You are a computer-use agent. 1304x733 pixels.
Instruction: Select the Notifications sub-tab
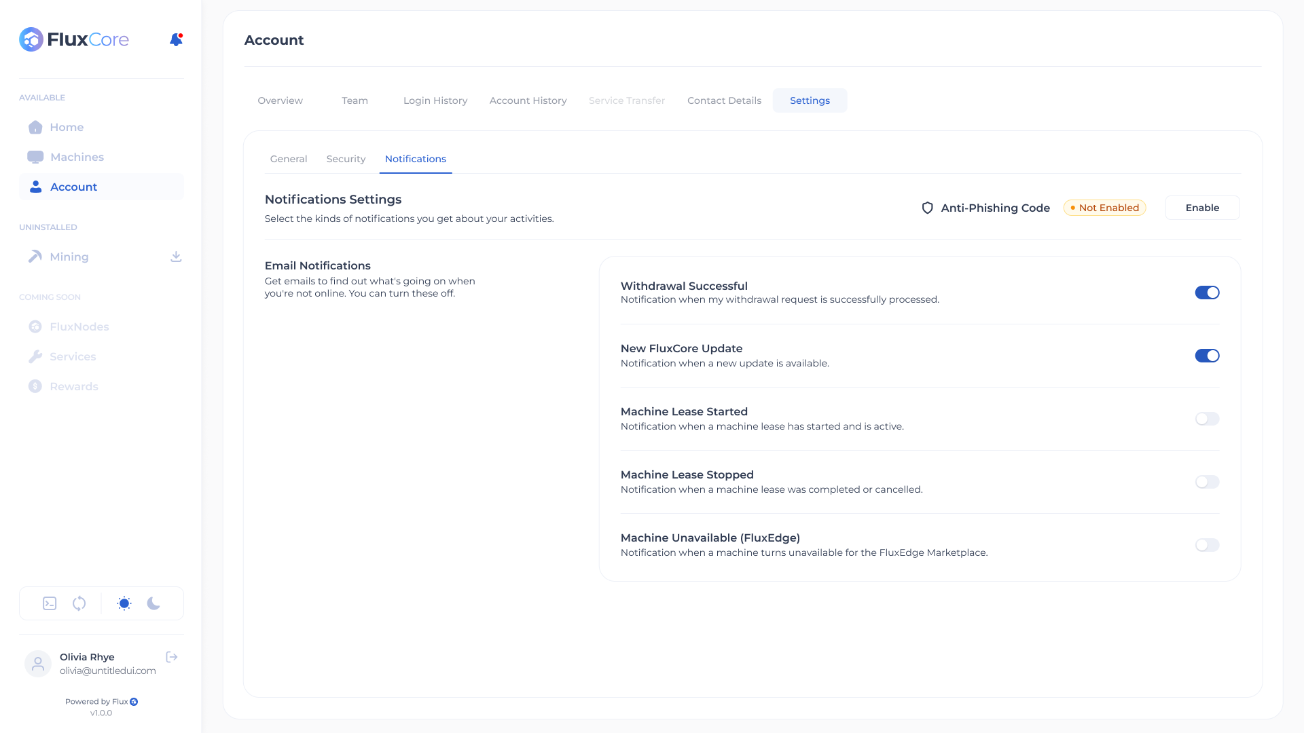(x=415, y=159)
